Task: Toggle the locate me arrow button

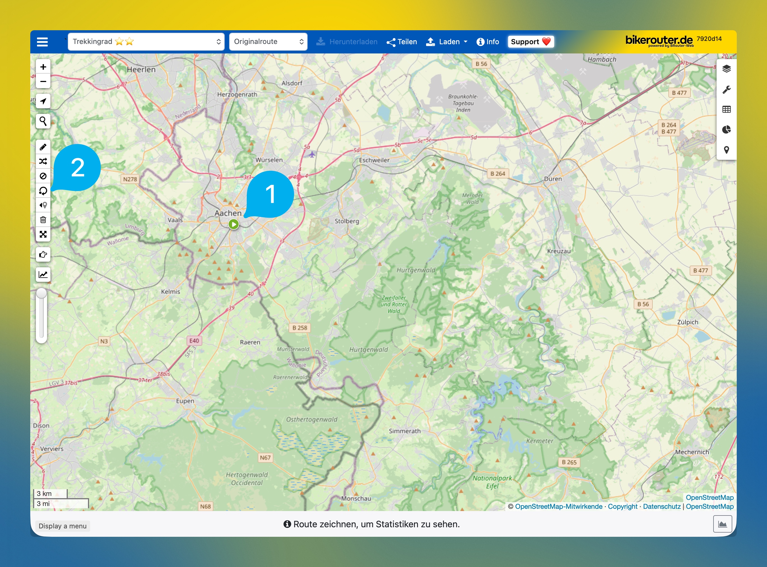Action: [x=43, y=101]
